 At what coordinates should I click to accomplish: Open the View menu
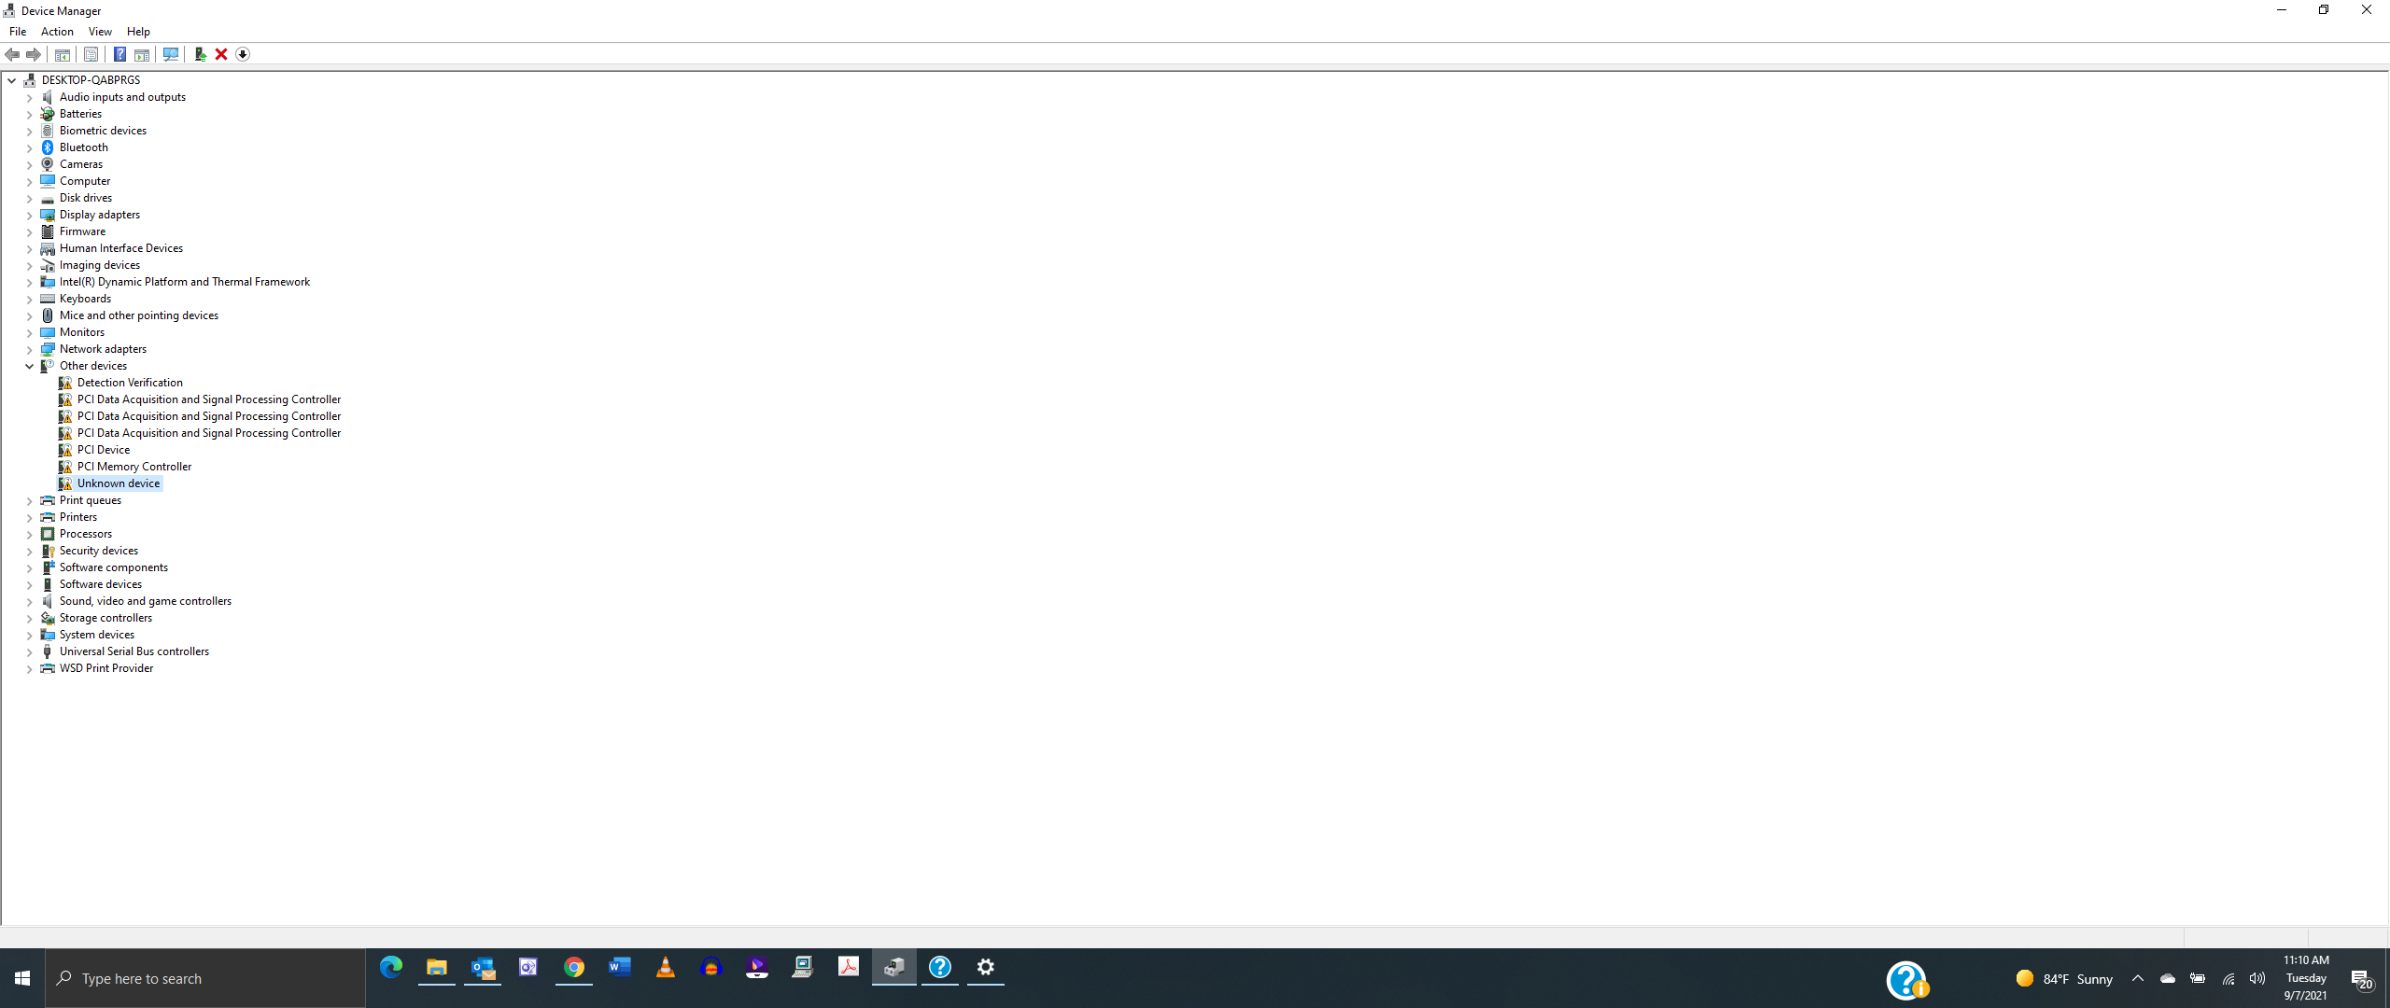(x=100, y=32)
